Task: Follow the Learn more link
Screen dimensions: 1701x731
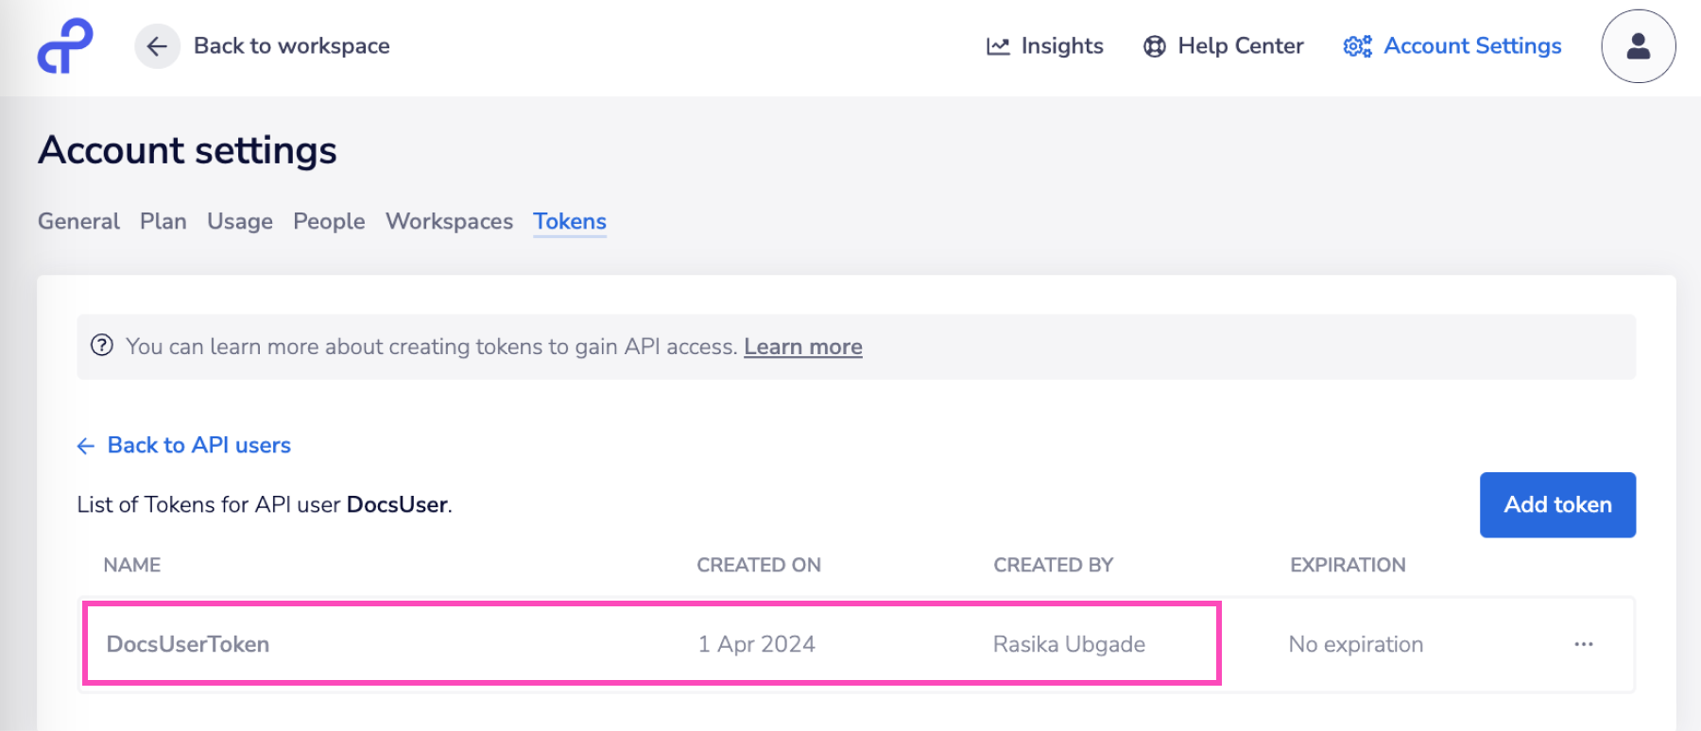Action: click(x=802, y=347)
